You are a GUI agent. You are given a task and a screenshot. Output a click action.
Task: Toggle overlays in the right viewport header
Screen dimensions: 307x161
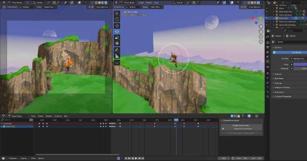(232, 3)
